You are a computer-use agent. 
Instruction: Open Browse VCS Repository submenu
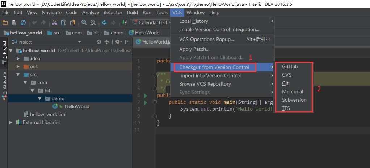223,84
